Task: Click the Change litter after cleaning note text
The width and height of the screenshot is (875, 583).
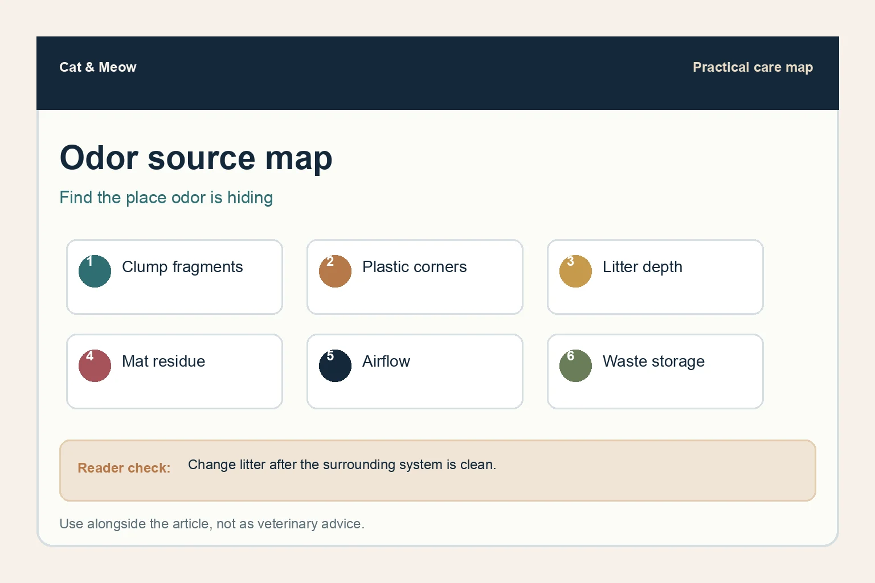Action: 342,465
